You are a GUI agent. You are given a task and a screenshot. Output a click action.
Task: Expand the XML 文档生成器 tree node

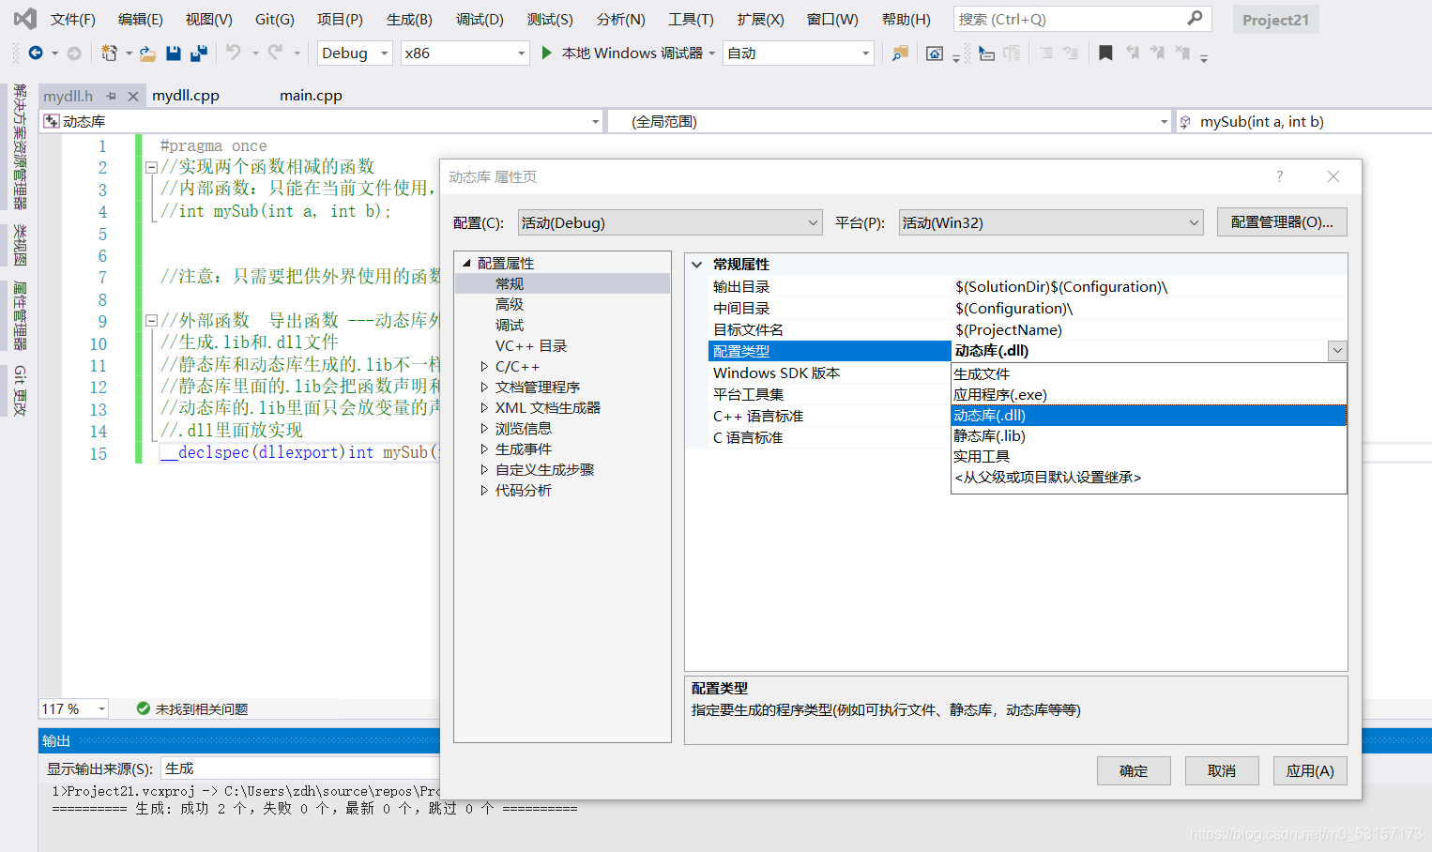484,408
